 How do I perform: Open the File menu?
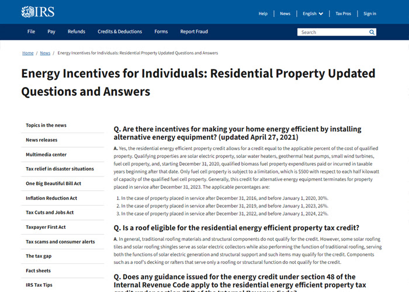31,32
